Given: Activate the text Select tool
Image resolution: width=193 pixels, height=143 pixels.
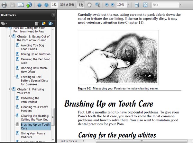Looking at the screenshot, I should [x=81, y=5].
